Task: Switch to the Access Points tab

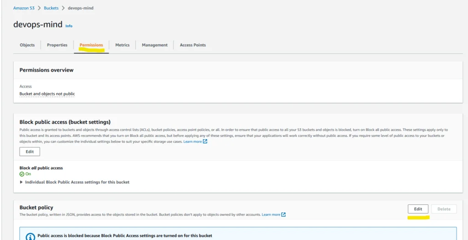Action: pyautogui.click(x=192, y=45)
